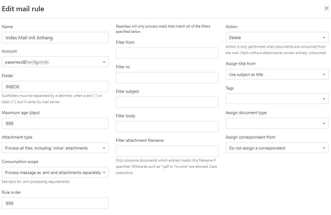Click the Maximum age field with 999

(55, 123)
